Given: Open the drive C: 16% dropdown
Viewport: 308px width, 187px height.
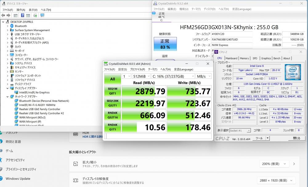Looking at the screenshot, I should (x=173, y=76).
